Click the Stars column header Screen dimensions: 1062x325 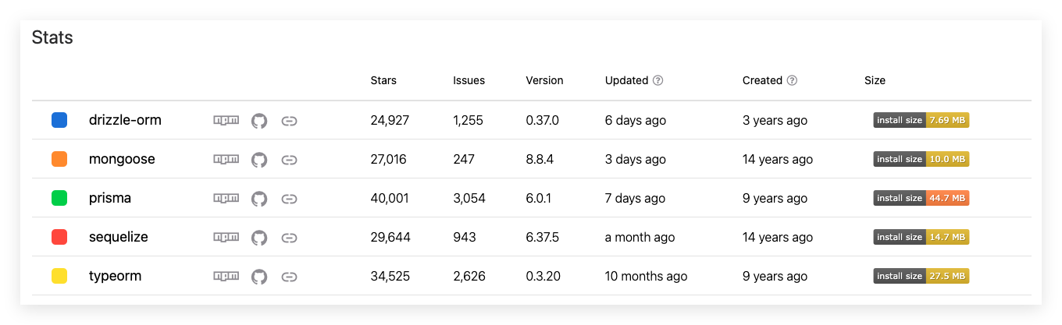(383, 80)
